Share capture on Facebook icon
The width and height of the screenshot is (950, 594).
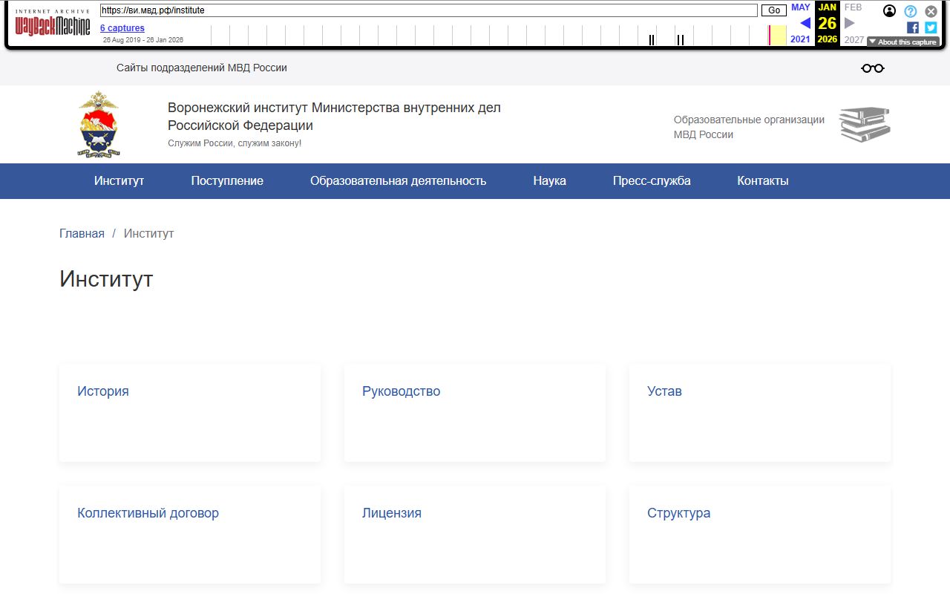913,27
